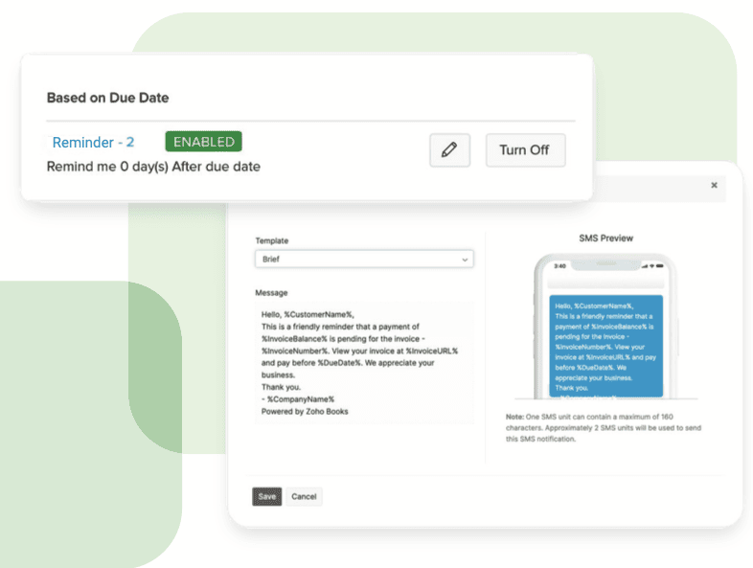Image resolution: width=753 pixels, height=568 pixels.
Task: Click the 3:40 clock in the phone preview
Action: click(x=559, y=266)
